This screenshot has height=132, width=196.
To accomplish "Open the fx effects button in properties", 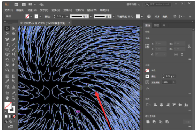I will (x=148, y=88).
